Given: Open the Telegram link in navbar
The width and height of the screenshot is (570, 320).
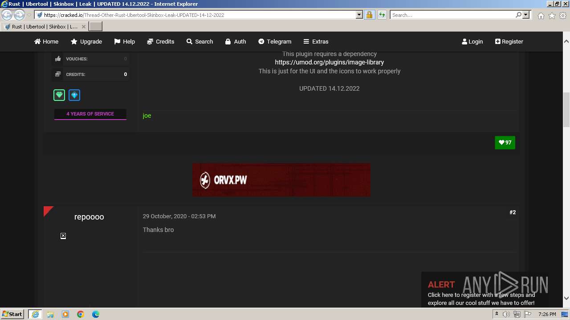Looking at the screenshot, I should [x=275, y=41].
